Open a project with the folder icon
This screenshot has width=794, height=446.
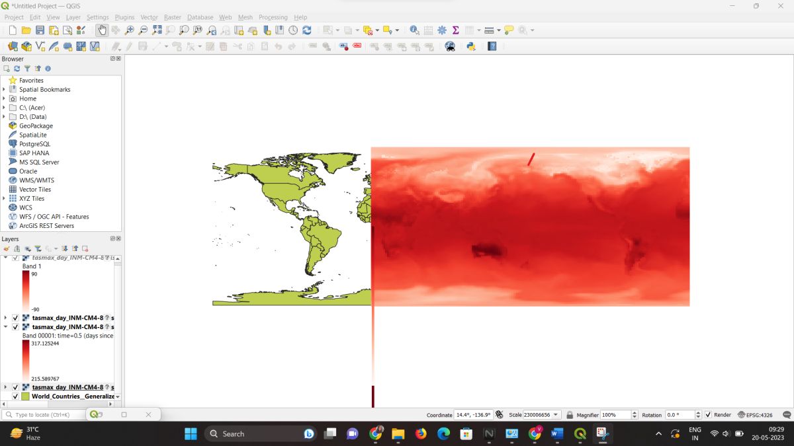coord(26,30)
